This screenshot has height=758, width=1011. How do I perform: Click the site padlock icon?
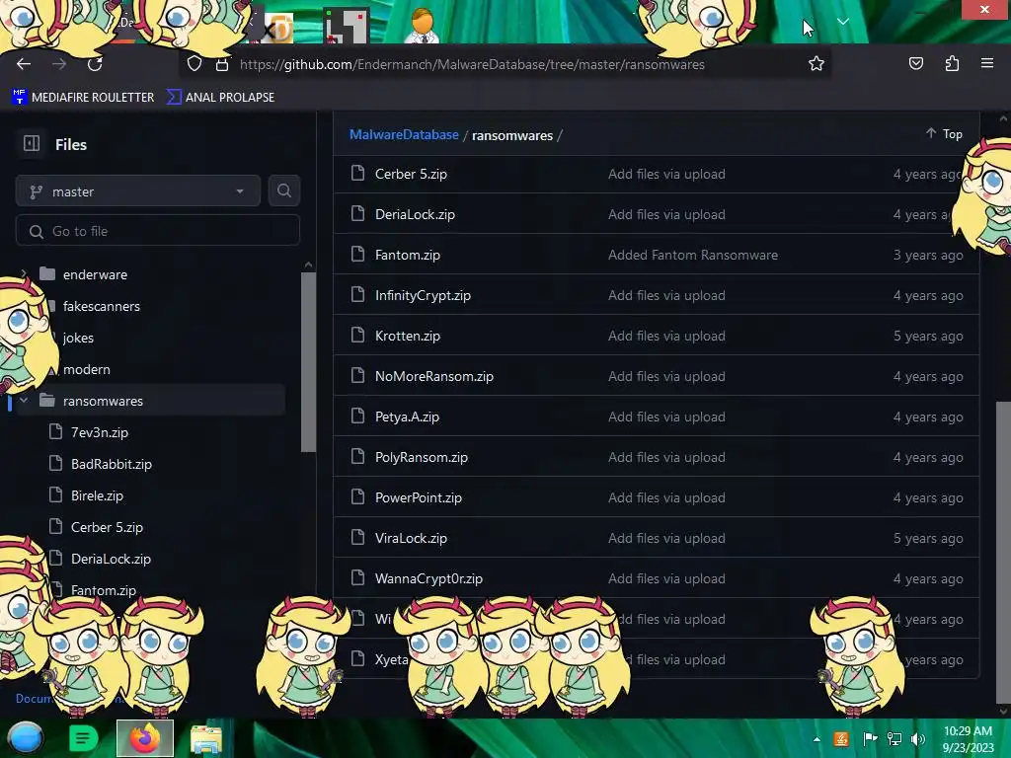pyautogui.click(x=222, y=64)
